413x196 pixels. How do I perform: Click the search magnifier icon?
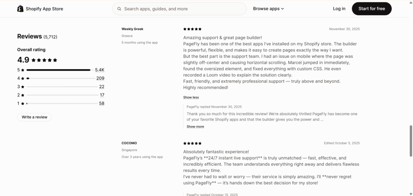(119, 8)
